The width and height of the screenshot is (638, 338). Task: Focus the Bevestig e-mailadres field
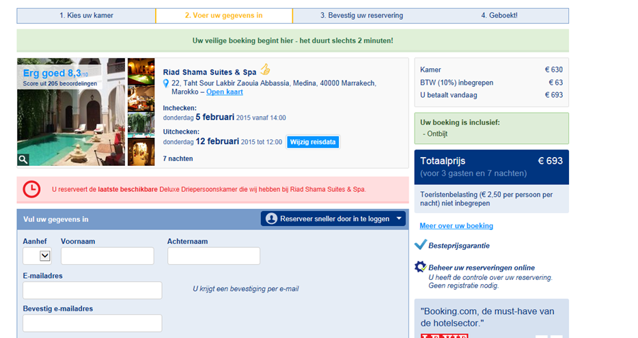(92, 324)
